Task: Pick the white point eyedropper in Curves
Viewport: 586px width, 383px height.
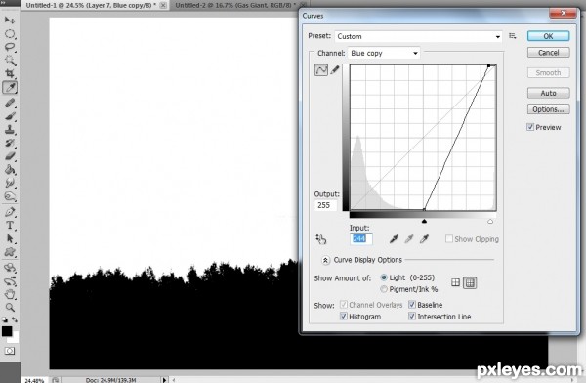Action: coord(424,239)
